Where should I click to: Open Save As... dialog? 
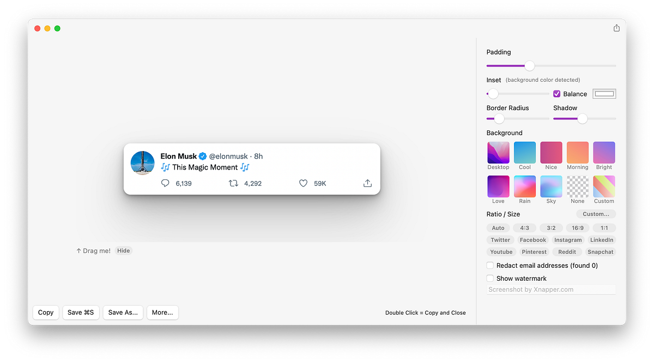[123, 312]
